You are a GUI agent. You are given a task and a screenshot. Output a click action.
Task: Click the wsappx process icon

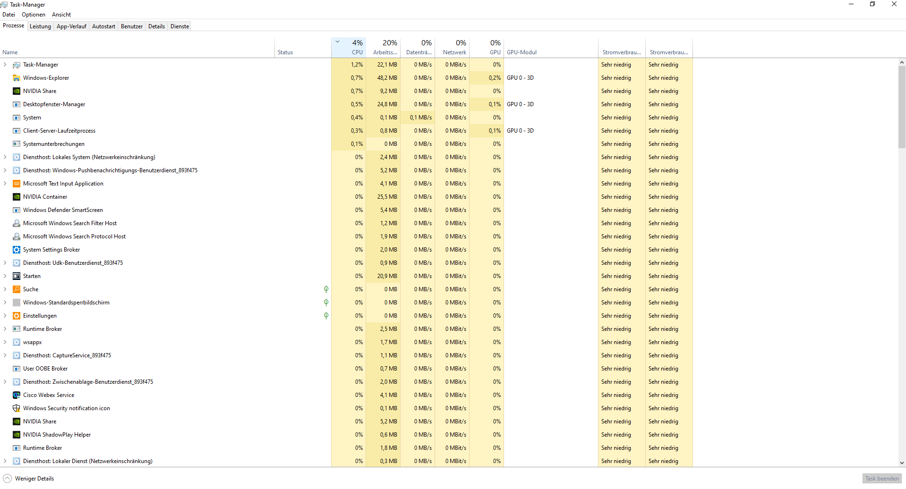pyautogui.click(x=17, y=342)
